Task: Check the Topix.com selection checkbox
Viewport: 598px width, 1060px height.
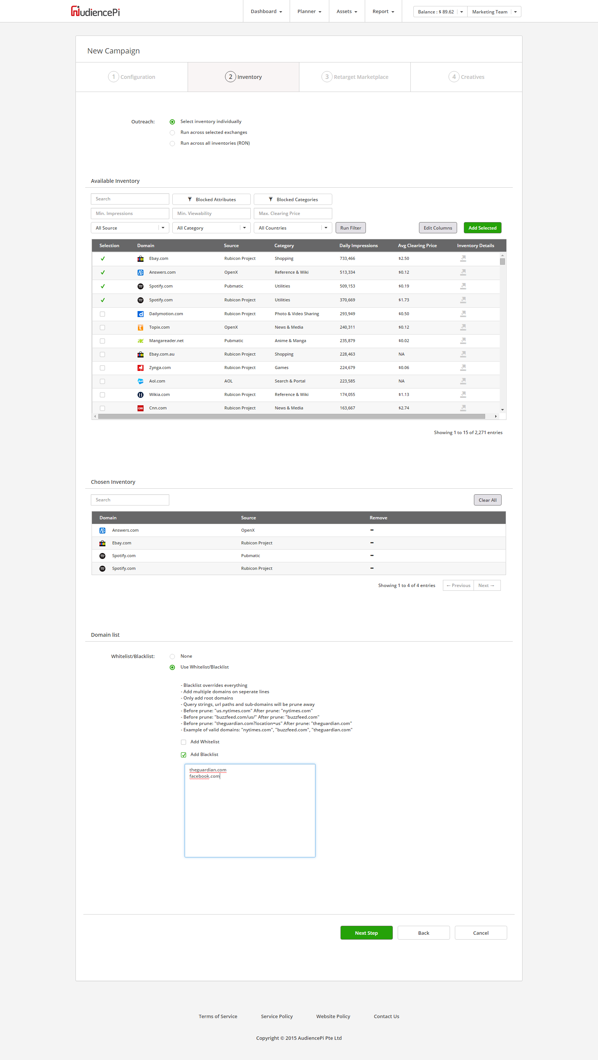Action: click(x=102, y=328)
